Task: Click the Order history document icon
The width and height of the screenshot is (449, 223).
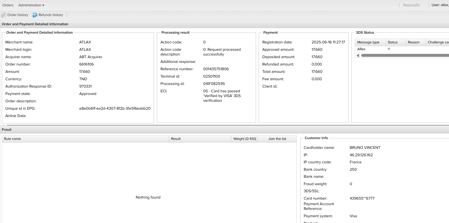Action: [3, 15]
